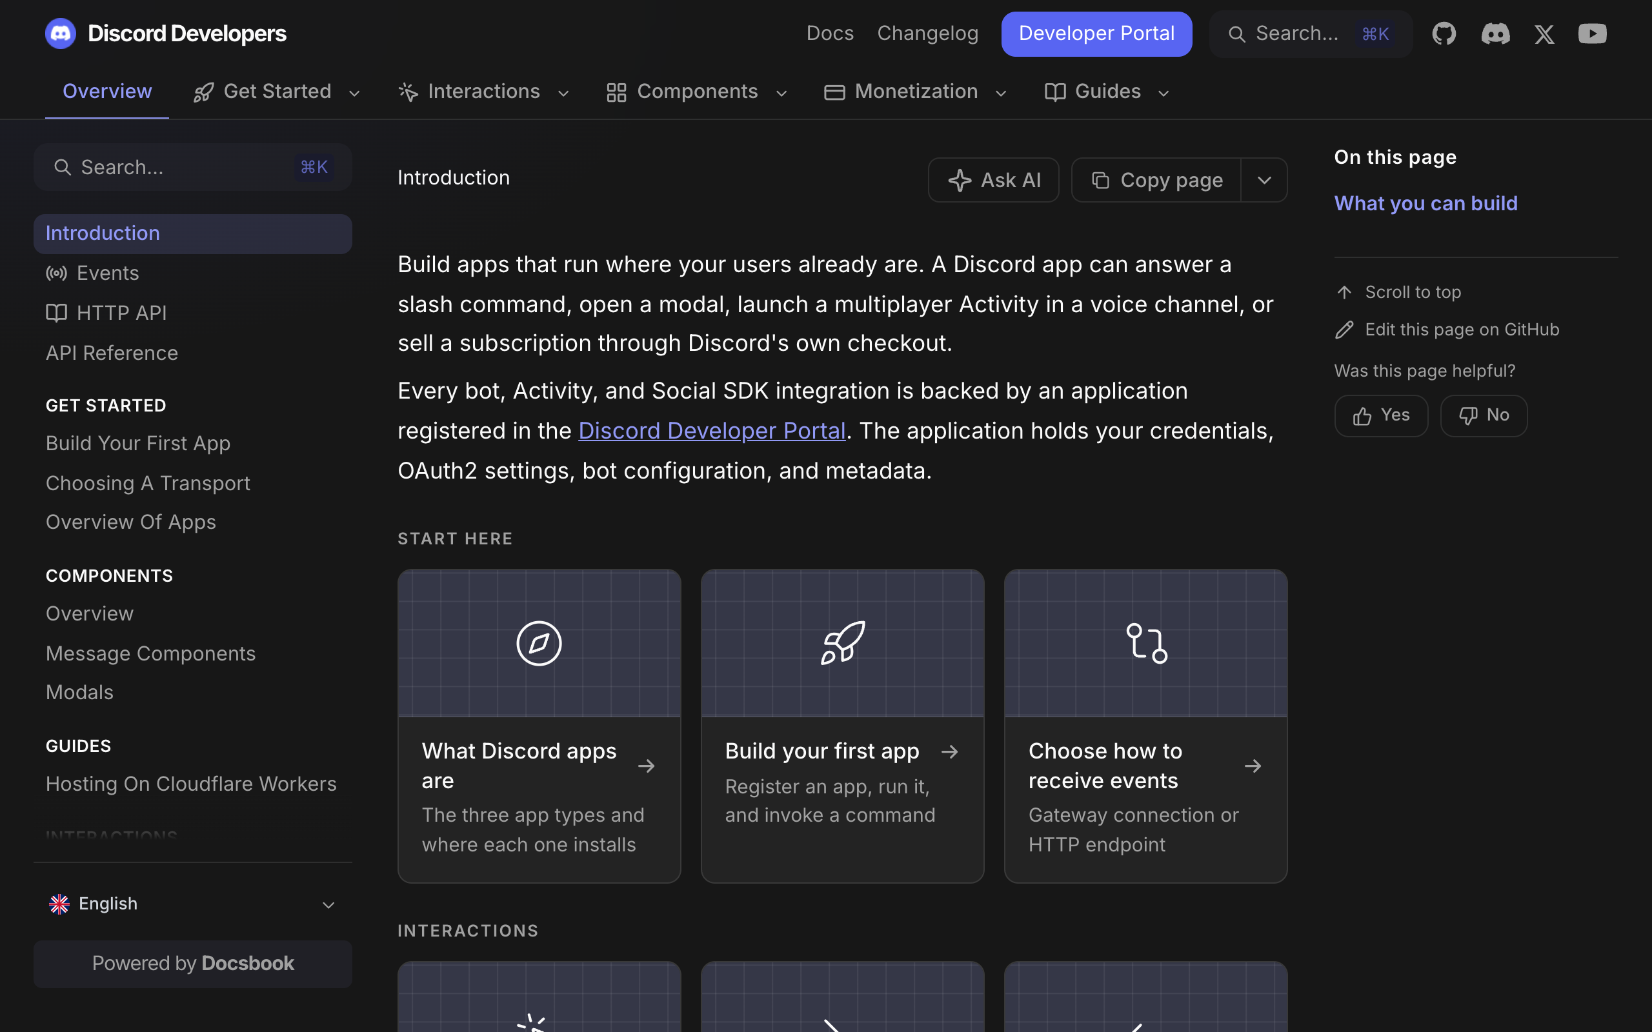The image size is (1652, 1032).
Task: Expand the Interactions nav dropdown chevron
Action: click(x=563, y=94)
